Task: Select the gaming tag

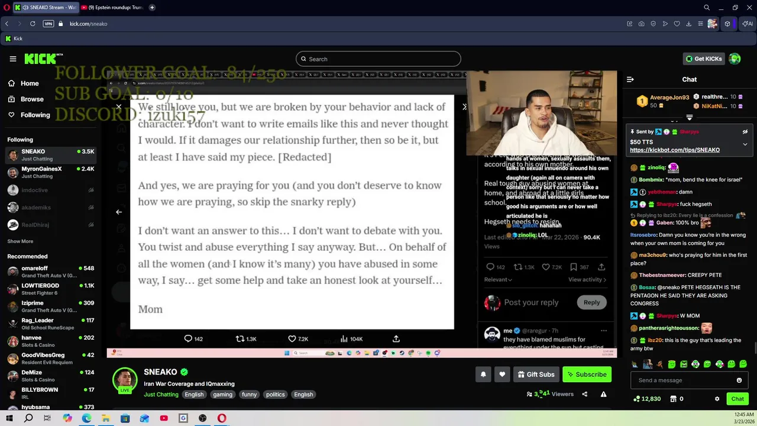Action: point(222,395)
